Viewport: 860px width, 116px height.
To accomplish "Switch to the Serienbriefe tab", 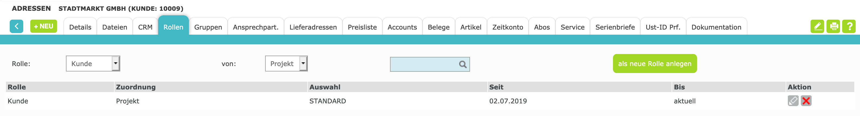I will point(615,27).
